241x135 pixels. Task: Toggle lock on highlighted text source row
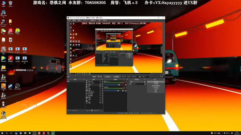point(102,85)
